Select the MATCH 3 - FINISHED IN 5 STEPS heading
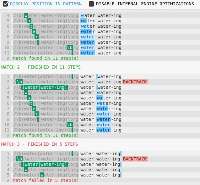This screenshot has height=185, width=200. click(40, 144)
